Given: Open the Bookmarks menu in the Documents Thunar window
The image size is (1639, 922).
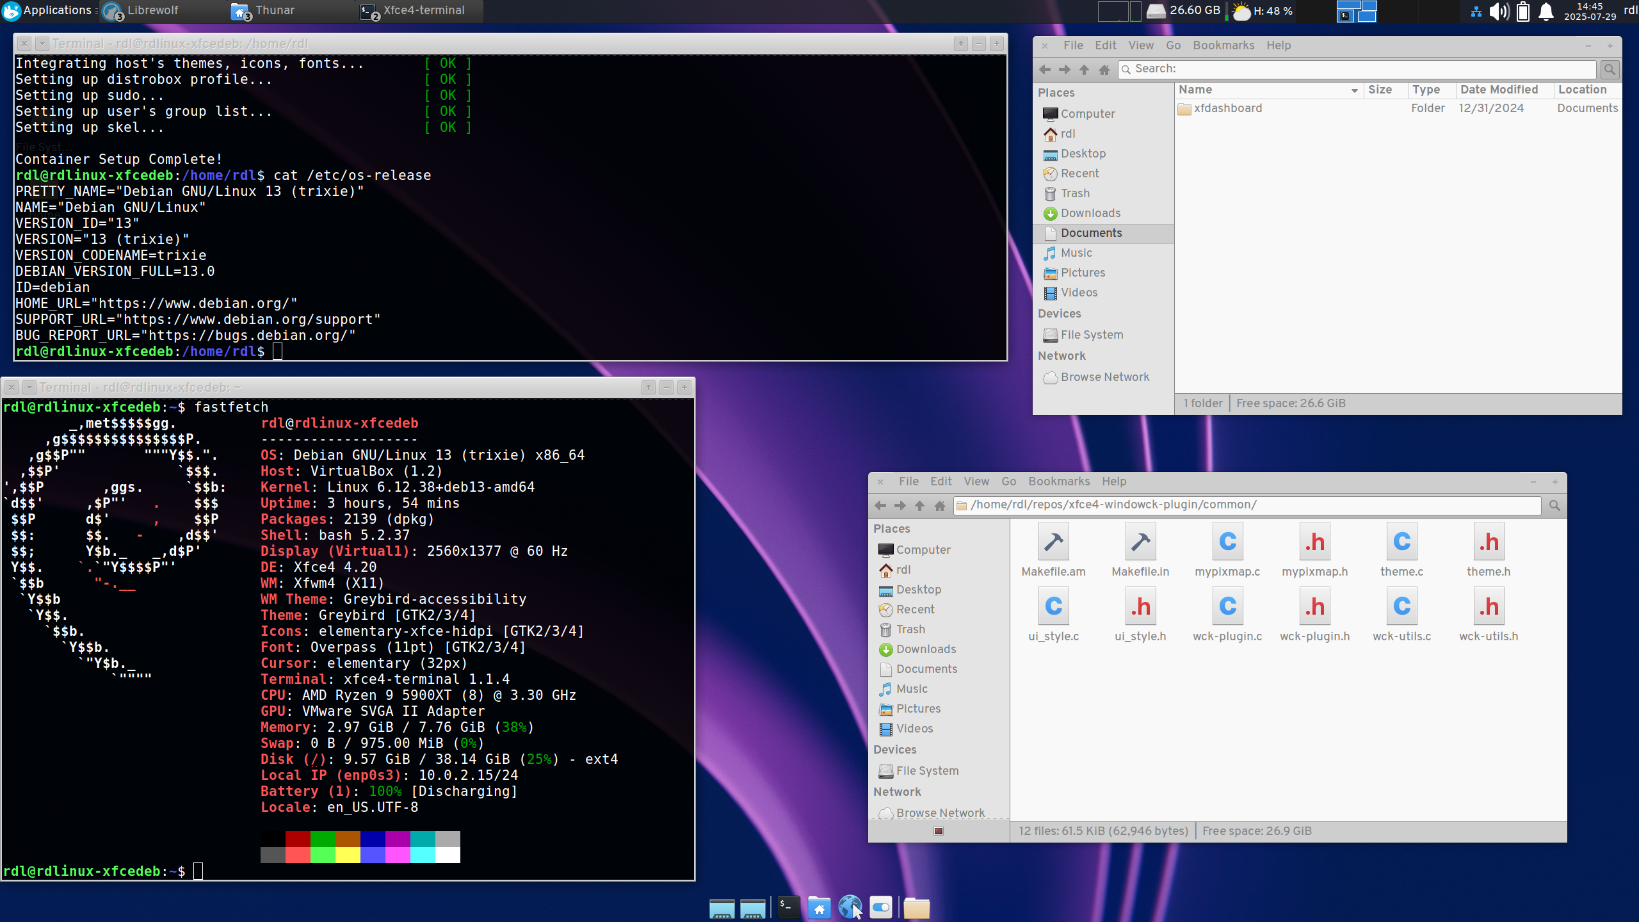Looking at the screenshot, I should (x=1223, y=45).
